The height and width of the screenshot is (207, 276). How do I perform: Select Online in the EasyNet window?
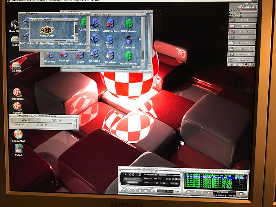tap(26, 120)
